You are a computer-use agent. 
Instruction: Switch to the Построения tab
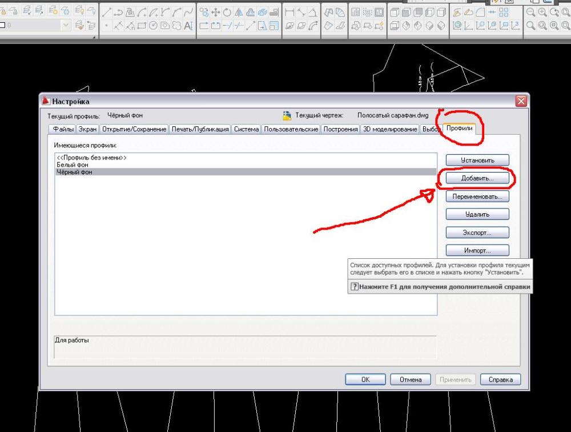point(340,129)
